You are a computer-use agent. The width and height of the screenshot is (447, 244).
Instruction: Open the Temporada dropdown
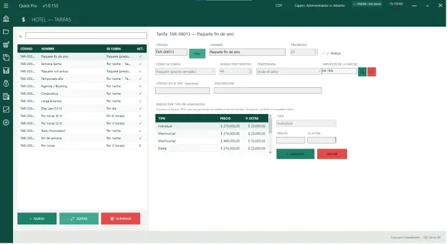[x=289, y=72]
